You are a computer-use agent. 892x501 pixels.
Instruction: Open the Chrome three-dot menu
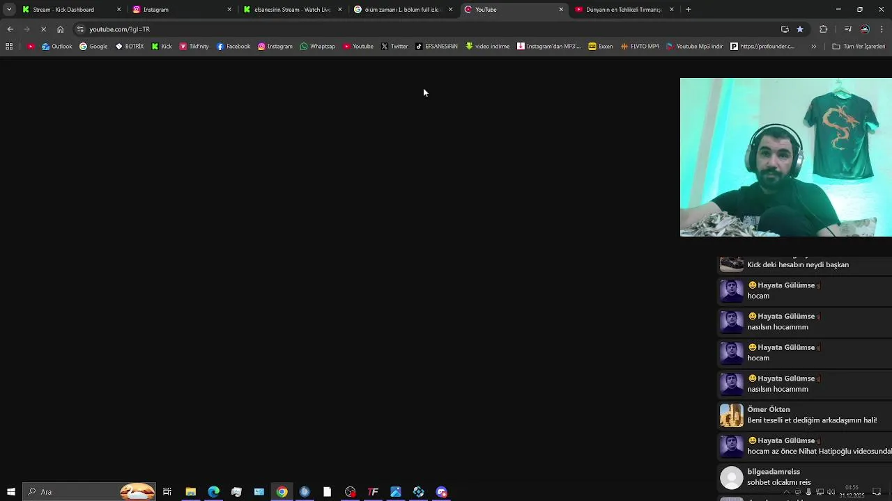[x=882, y=29]
